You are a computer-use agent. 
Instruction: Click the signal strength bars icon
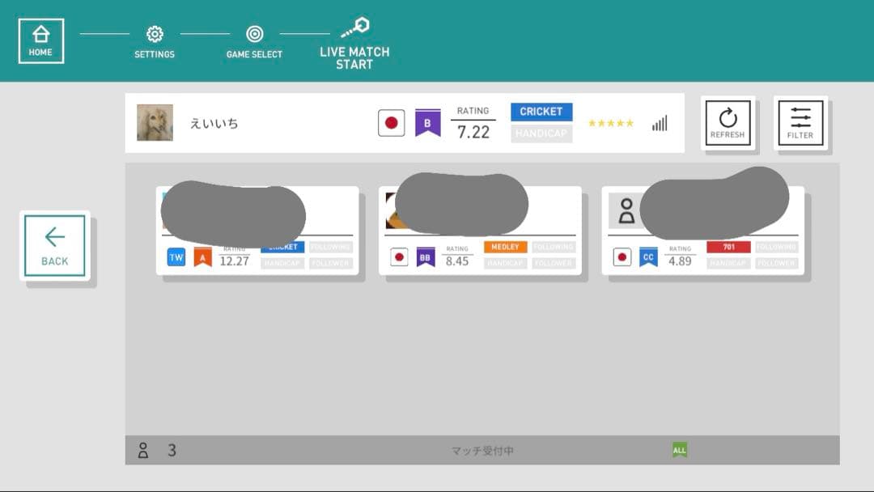pos(660,123)
